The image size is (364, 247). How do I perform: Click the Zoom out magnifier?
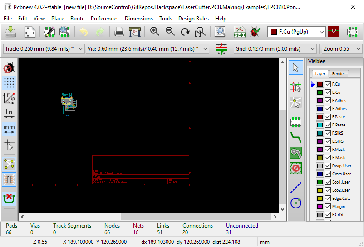coord(170,32)
